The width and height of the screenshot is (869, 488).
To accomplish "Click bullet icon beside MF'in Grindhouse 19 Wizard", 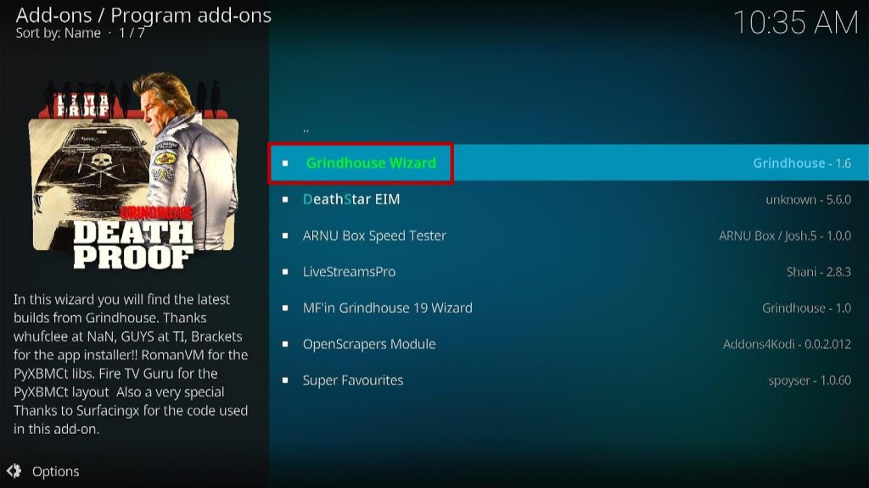I will [x=285, y=308].
